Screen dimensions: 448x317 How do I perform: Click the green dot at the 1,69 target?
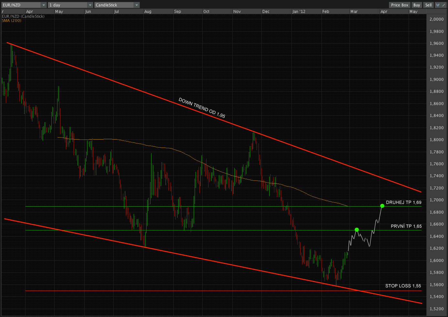pyautogui.click(x=382, y=206)
